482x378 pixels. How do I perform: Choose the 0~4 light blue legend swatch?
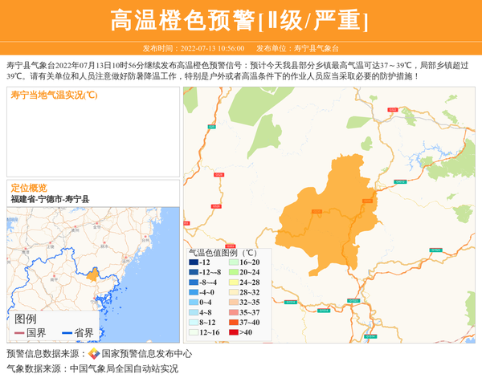click(194, 303)
